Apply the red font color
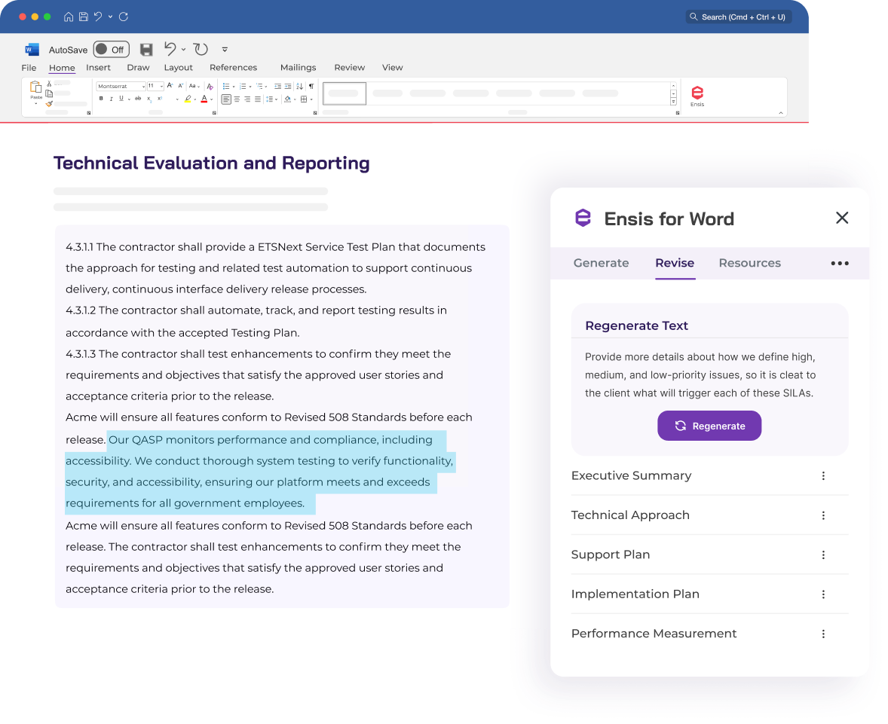 [x=204, y=99]
